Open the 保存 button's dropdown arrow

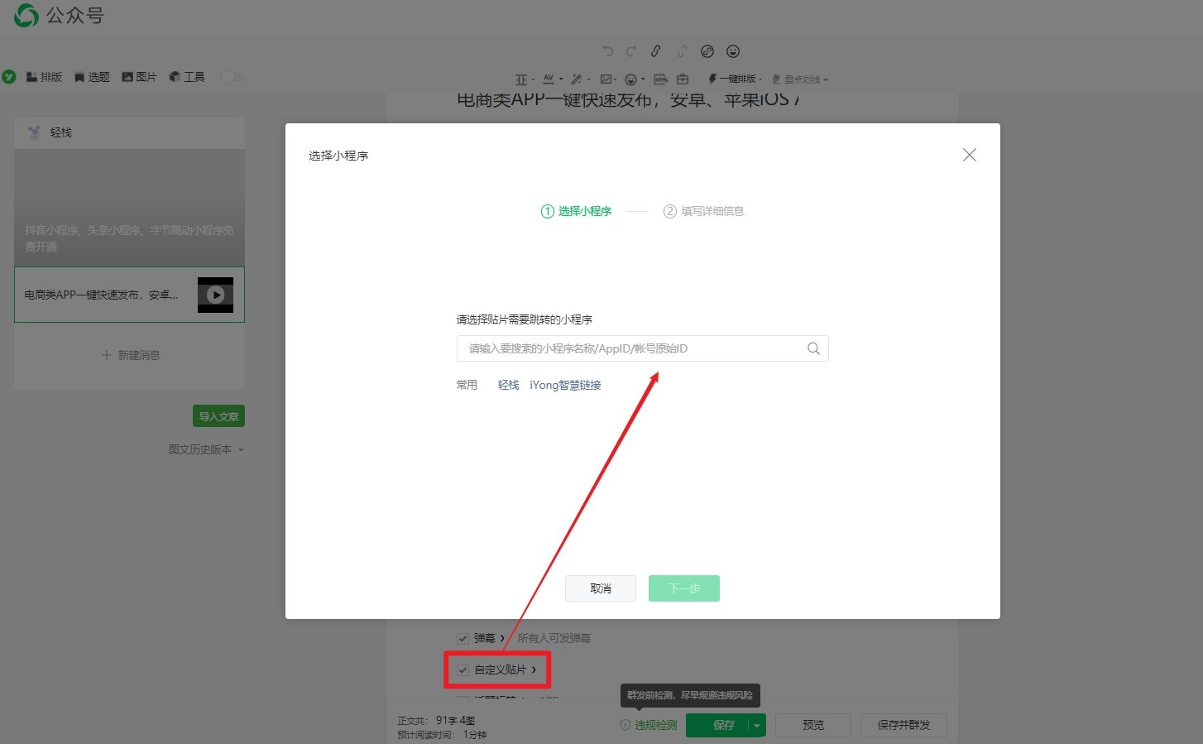pyautogui.click(x=756, y=725)
